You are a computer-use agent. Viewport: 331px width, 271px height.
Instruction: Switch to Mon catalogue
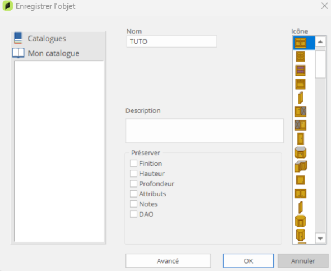point(53,53)
